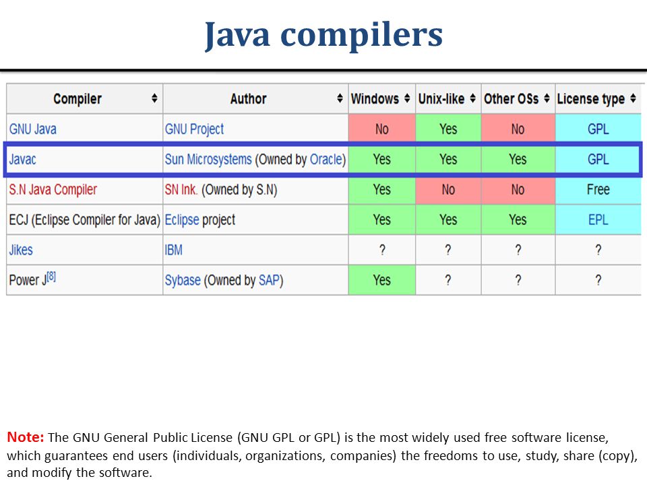The image size is (647, 485).
Task: Click the License type header text
Action: 590,99
